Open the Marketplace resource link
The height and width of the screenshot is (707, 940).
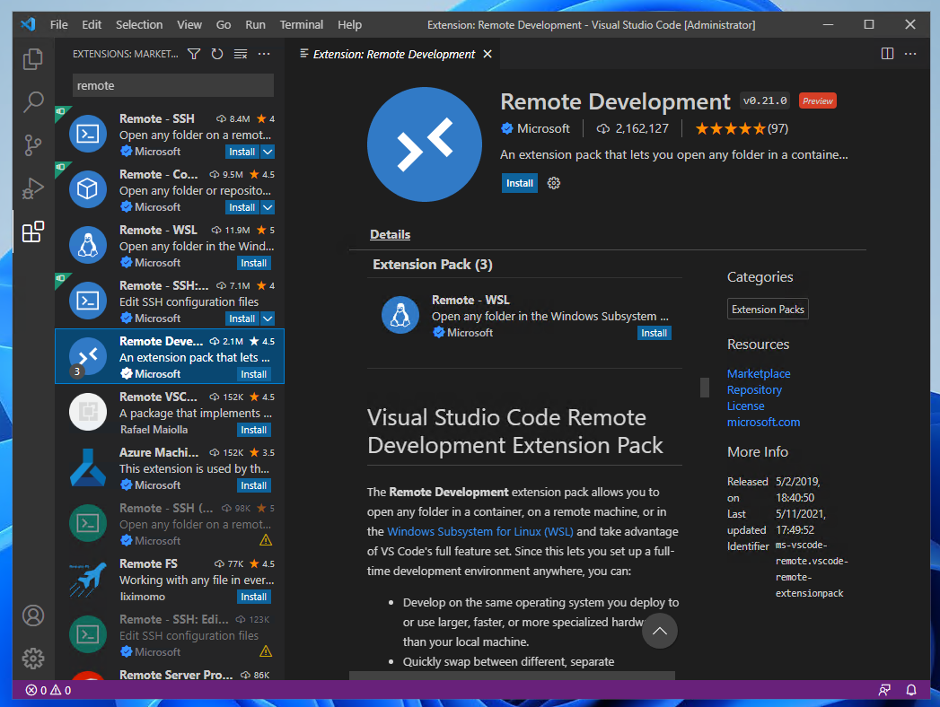click(759, 373)
